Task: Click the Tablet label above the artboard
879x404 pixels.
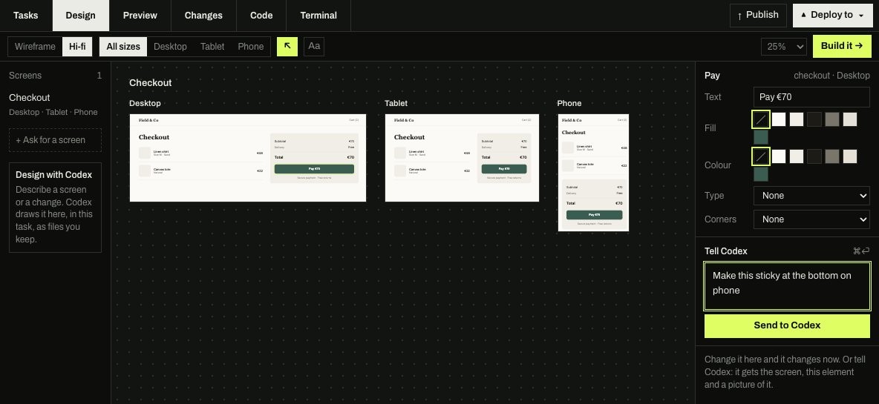Action: coord(396,104)
